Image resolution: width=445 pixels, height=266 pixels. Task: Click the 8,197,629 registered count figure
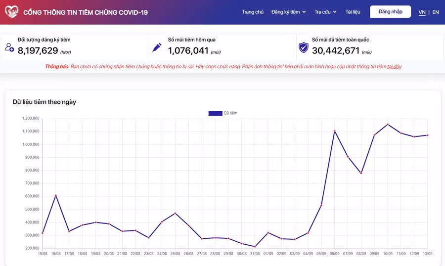pos(38,50)
